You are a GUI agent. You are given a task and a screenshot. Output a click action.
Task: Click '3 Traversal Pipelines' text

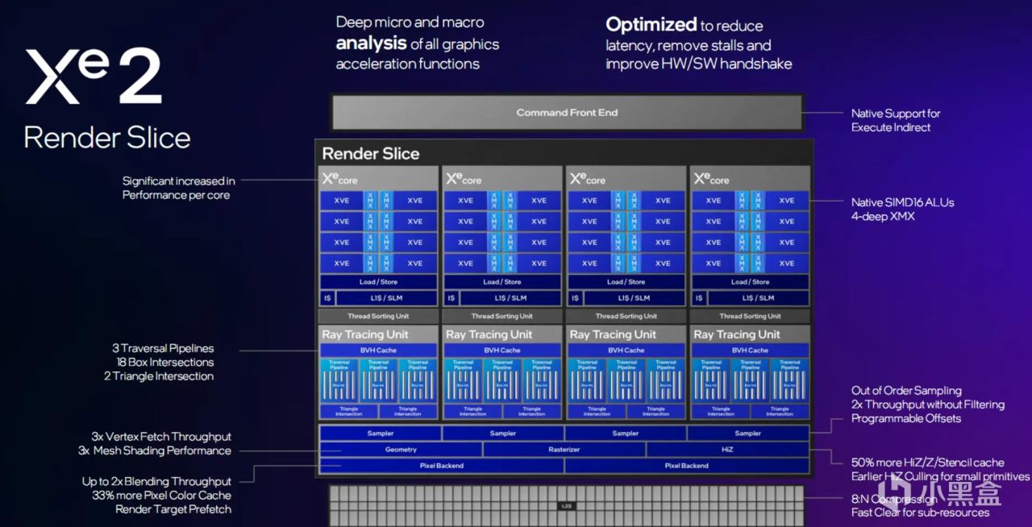point(163,349)
